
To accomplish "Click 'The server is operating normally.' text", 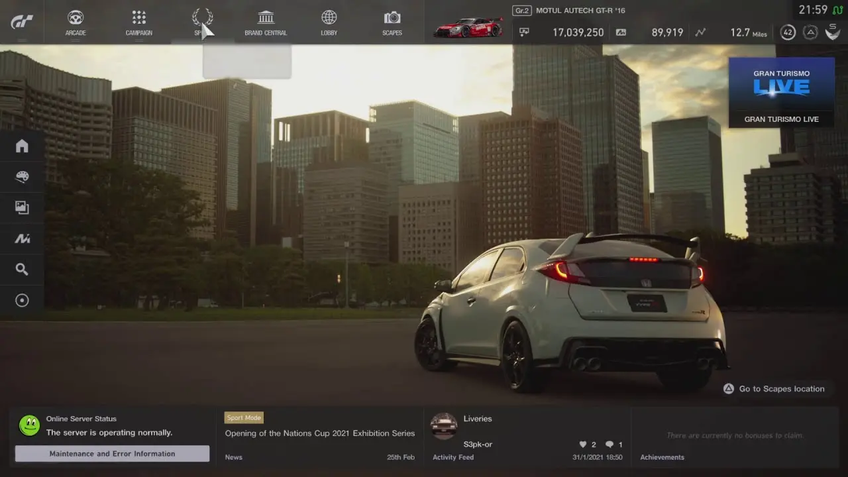I will pyautogui.click(x=109, y=433).
